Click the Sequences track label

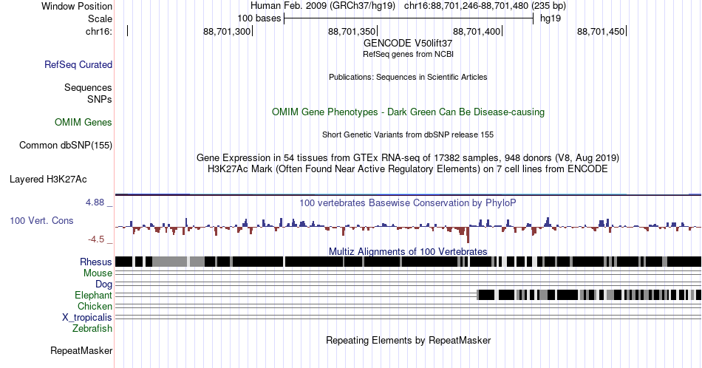pyautogui.click(x=88, y=87)
